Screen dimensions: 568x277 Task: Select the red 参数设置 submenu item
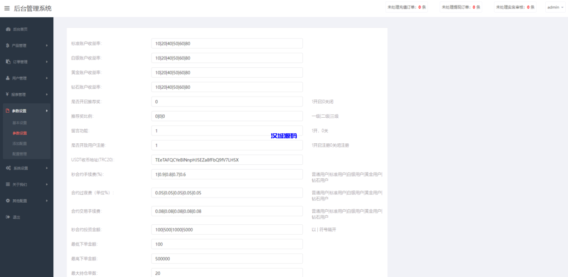pos(19,133)
